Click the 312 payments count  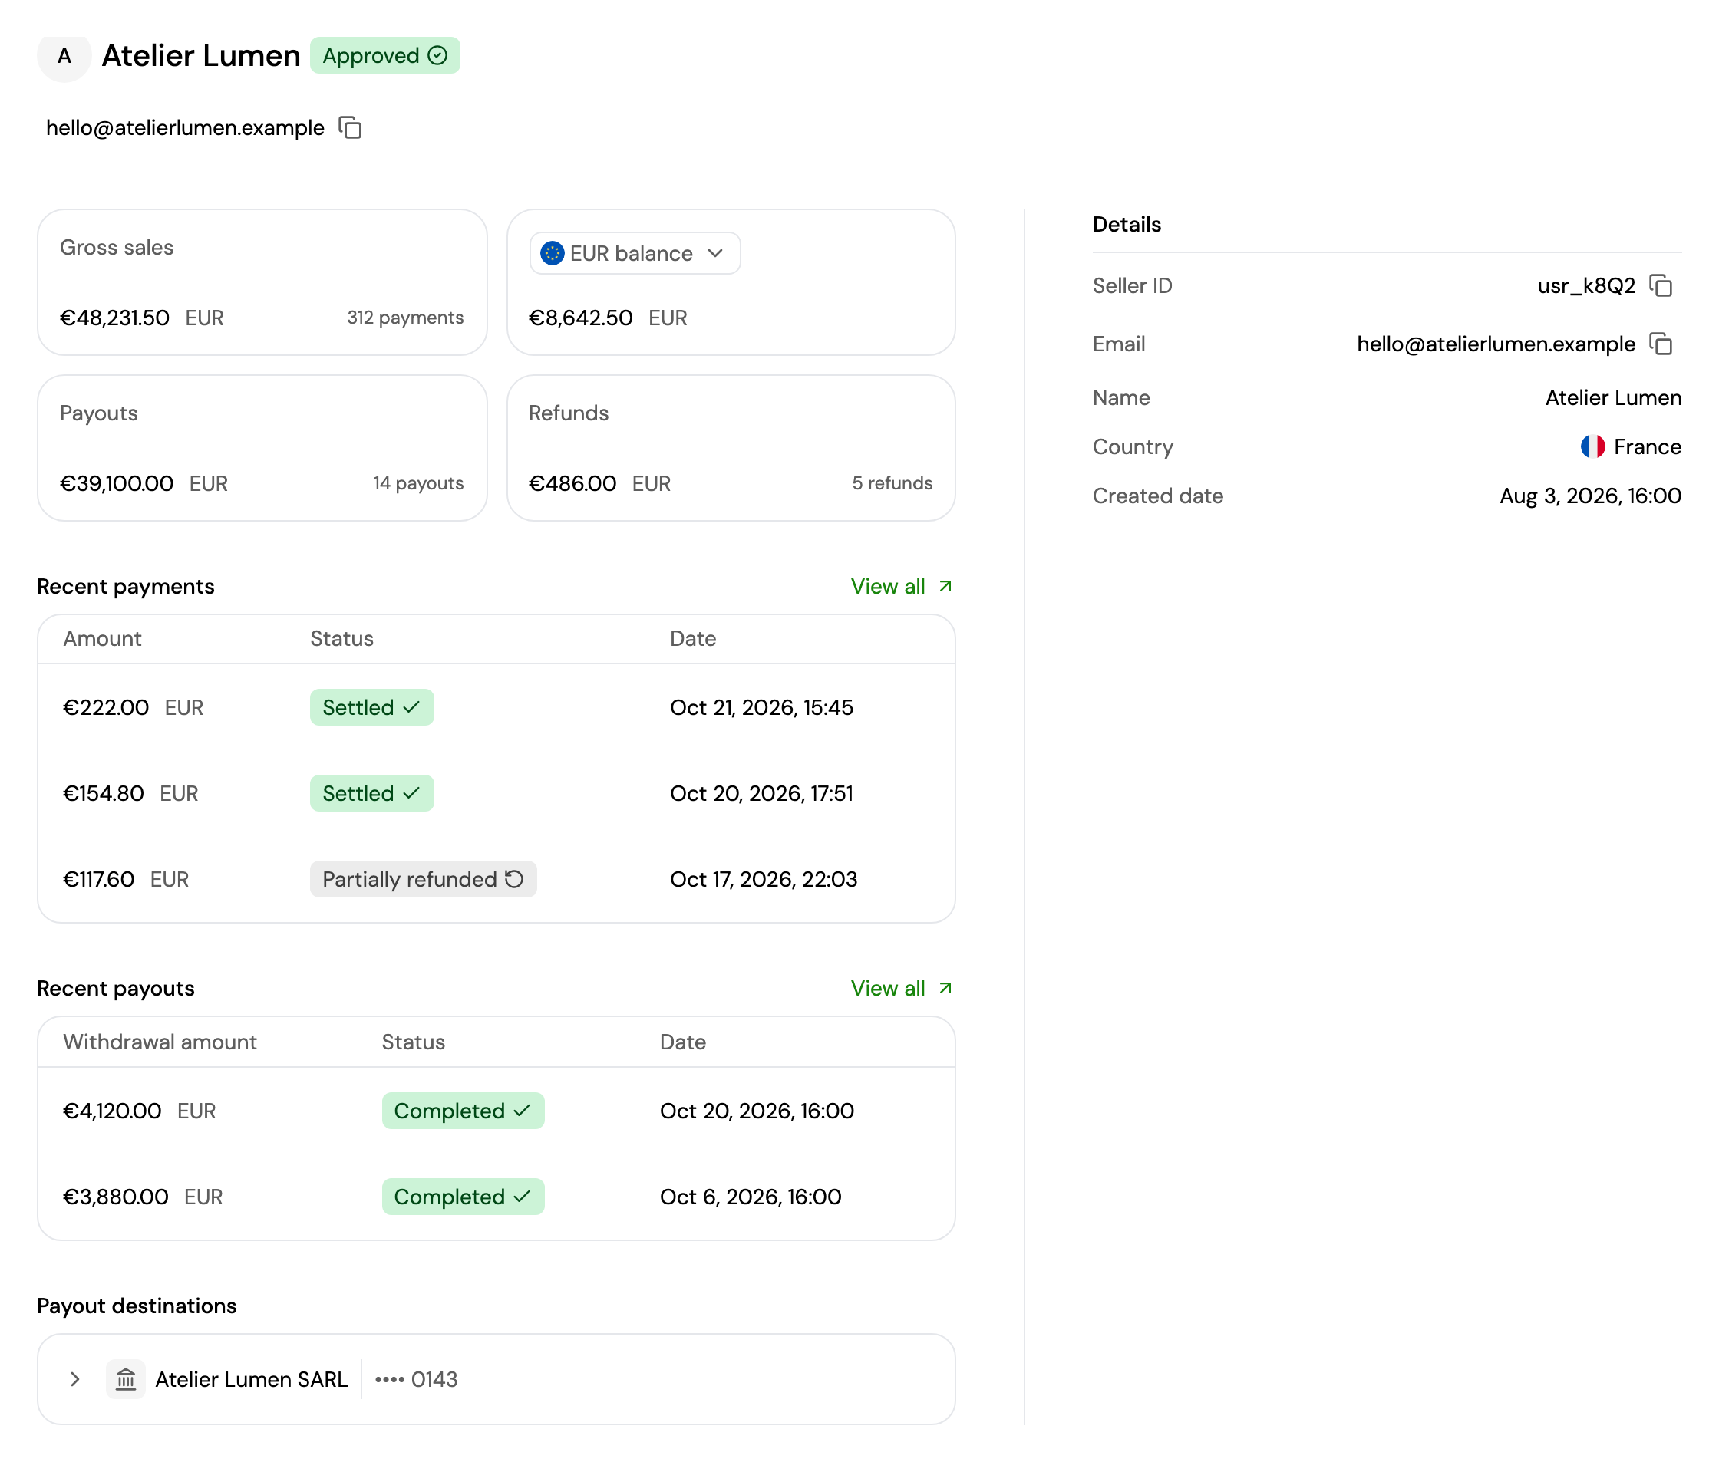[404, 318]
